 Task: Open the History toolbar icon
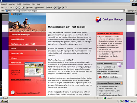coord(55,8)
